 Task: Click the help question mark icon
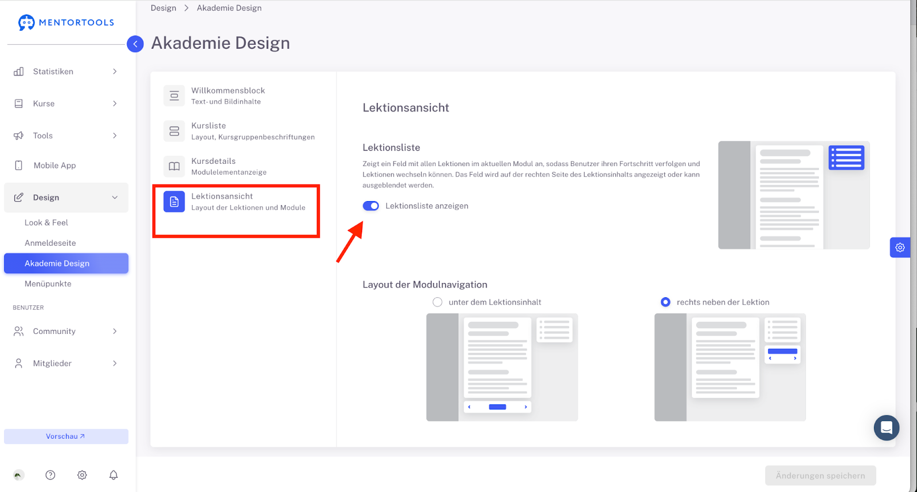click(x=50, y=475)
